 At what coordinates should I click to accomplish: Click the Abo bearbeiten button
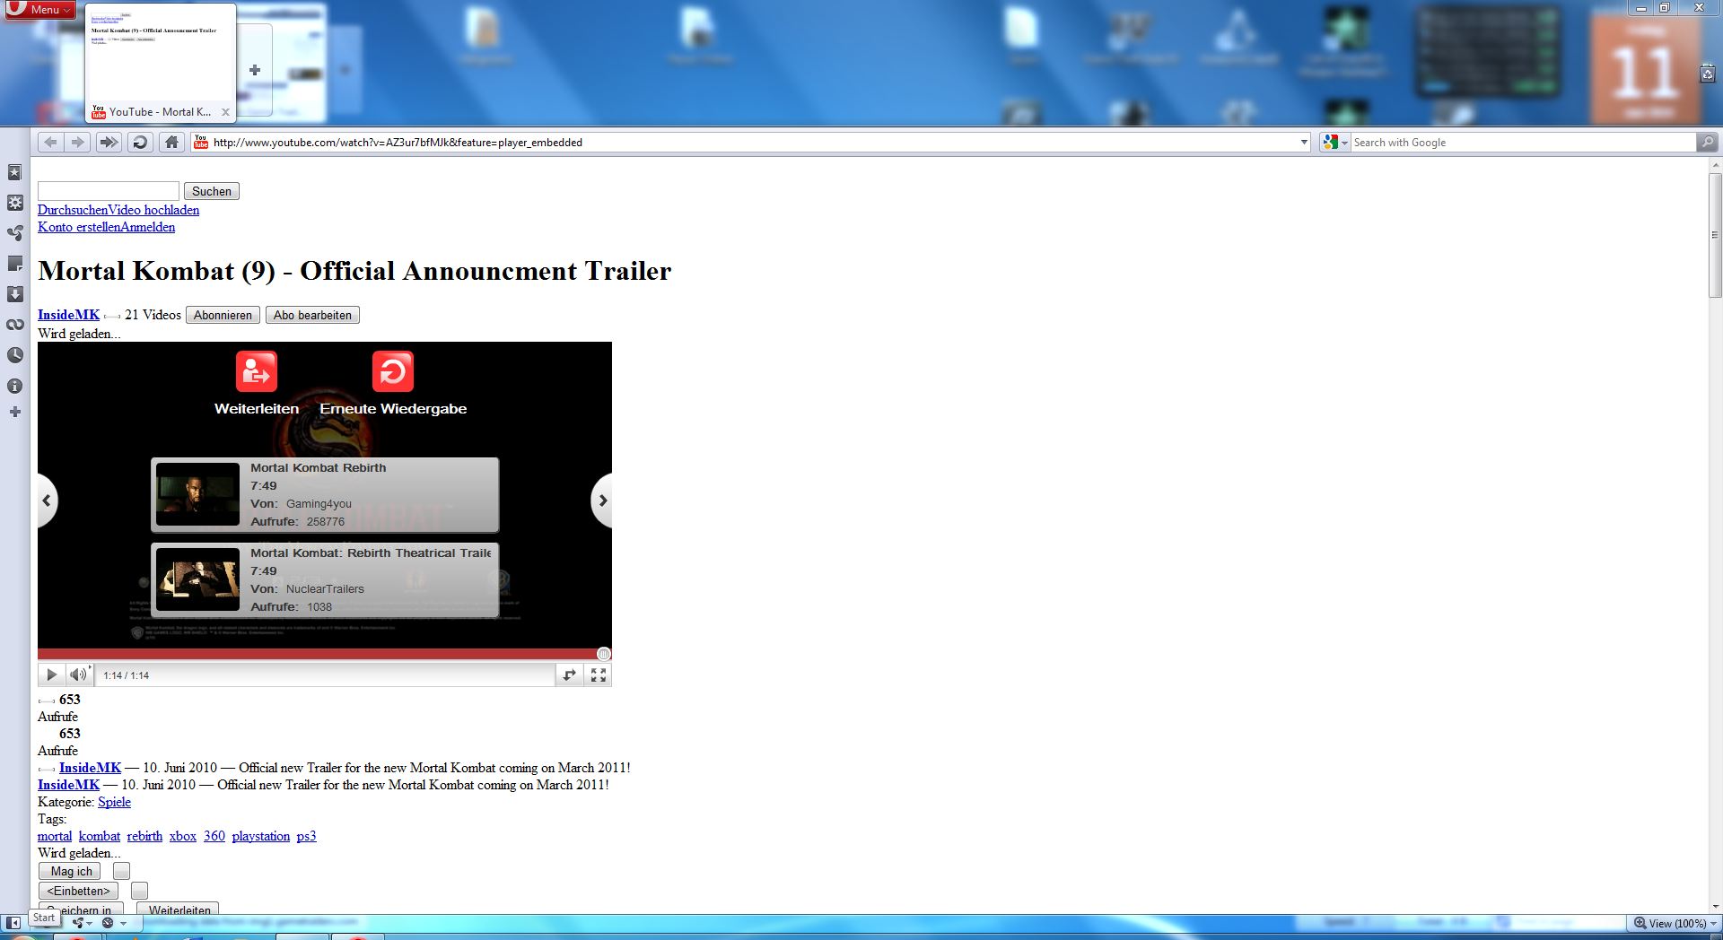(x=312, y=315)
